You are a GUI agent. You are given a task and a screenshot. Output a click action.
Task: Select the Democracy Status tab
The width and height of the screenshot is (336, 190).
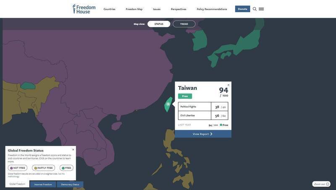pos(70,185)
